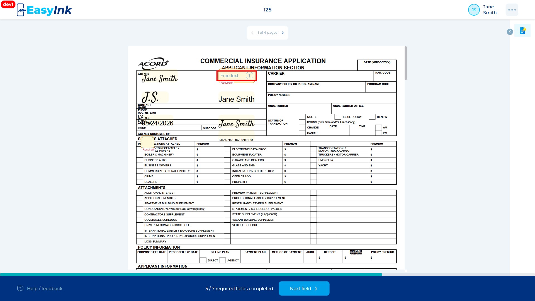This screenshot has height=301, width=535.
Task: Click the METHOD OF PAYMENT cell
Action: (286, 256)
